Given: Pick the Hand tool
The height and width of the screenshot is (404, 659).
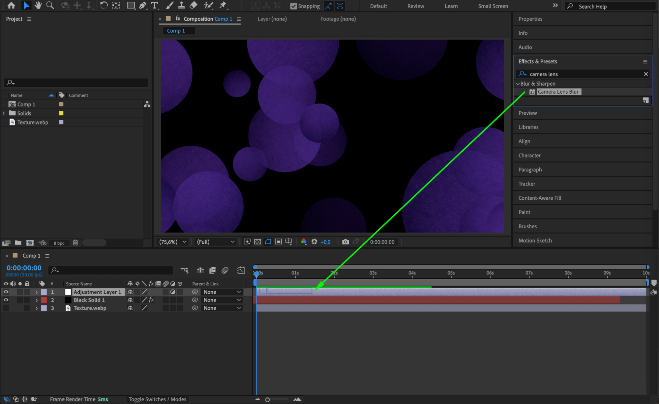Looking at the screenshot, I should pos(38,5).
